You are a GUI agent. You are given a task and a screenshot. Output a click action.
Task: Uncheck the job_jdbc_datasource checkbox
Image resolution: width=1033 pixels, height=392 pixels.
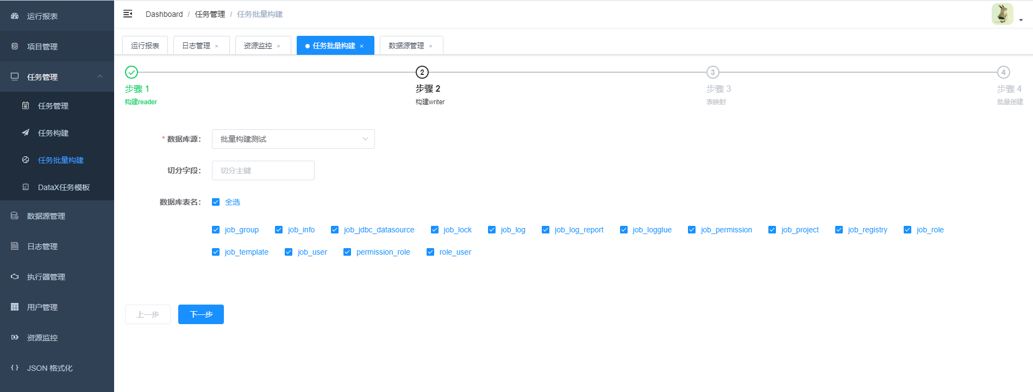335,230
